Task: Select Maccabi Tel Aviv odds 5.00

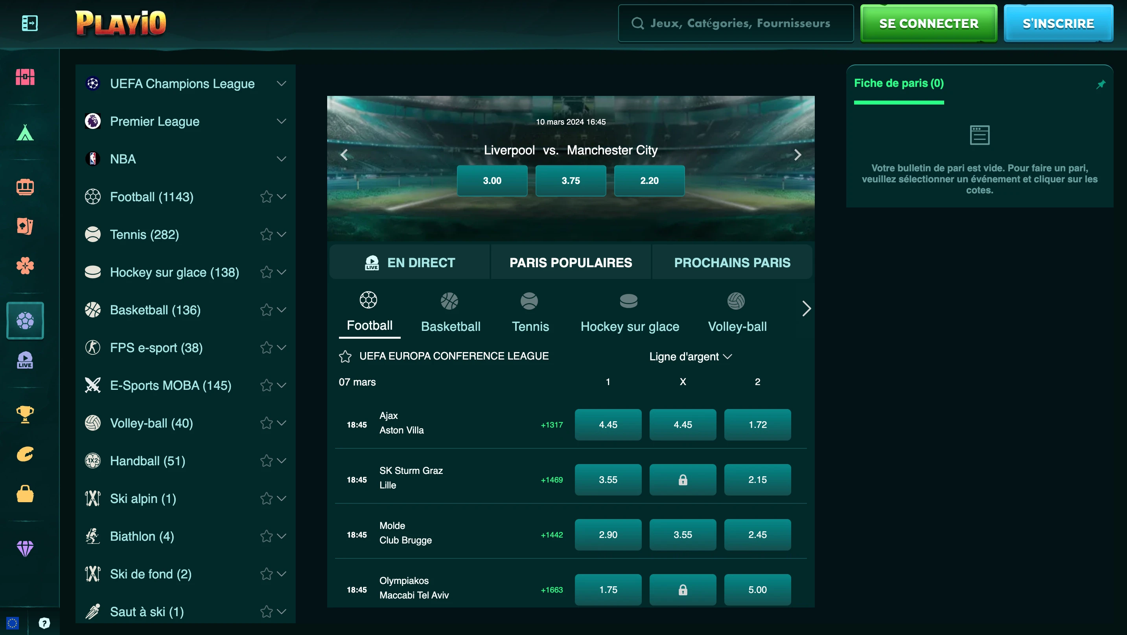Action: tap(757, 589)
